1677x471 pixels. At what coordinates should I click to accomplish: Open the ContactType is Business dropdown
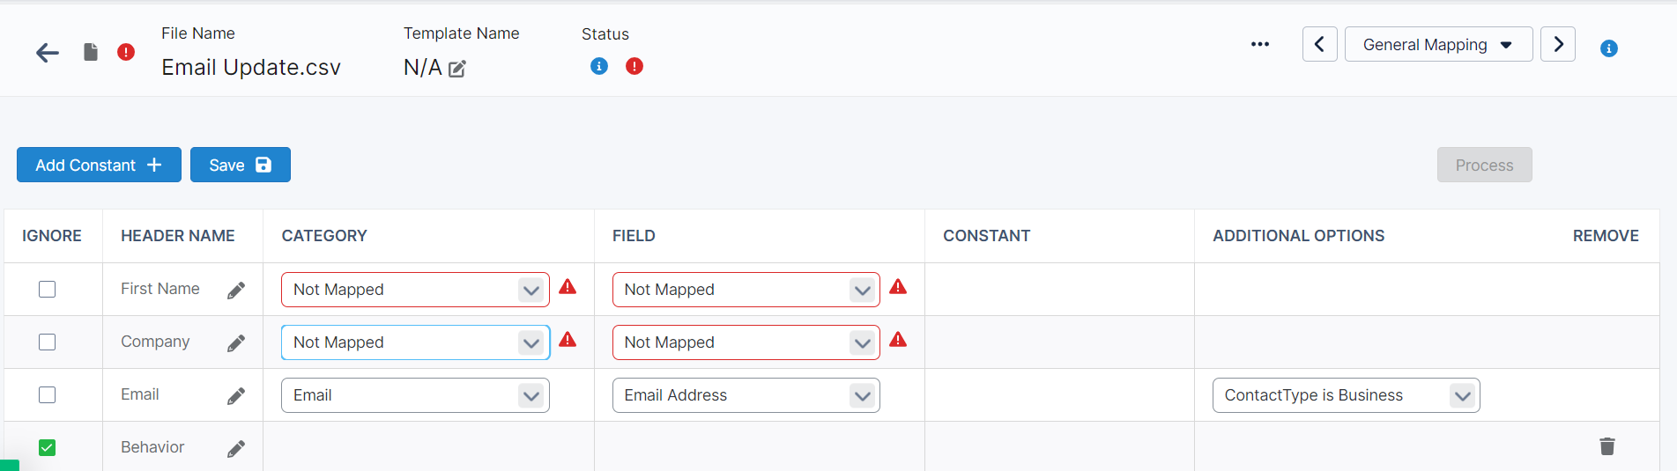[x=1346, y=395]
